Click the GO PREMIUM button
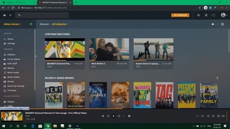This screenshot has width=230, height=129. [x=180, y=15]
